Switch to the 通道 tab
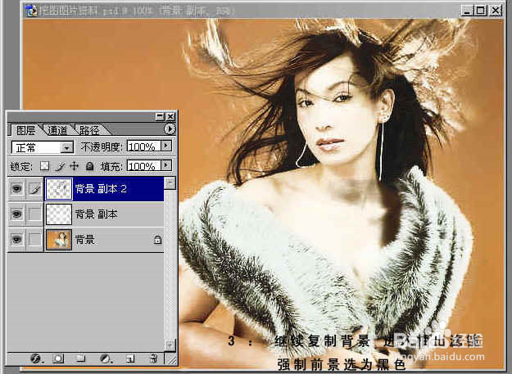This screenshot has width=512, height=374. click(58, 130)
